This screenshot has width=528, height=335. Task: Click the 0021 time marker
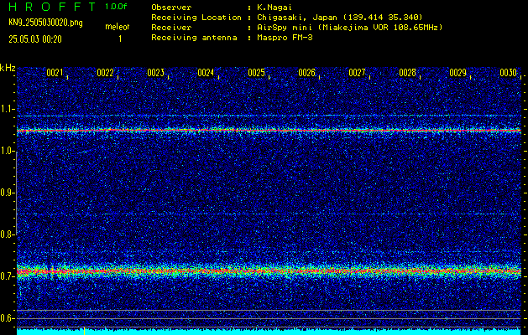(55, 73)
